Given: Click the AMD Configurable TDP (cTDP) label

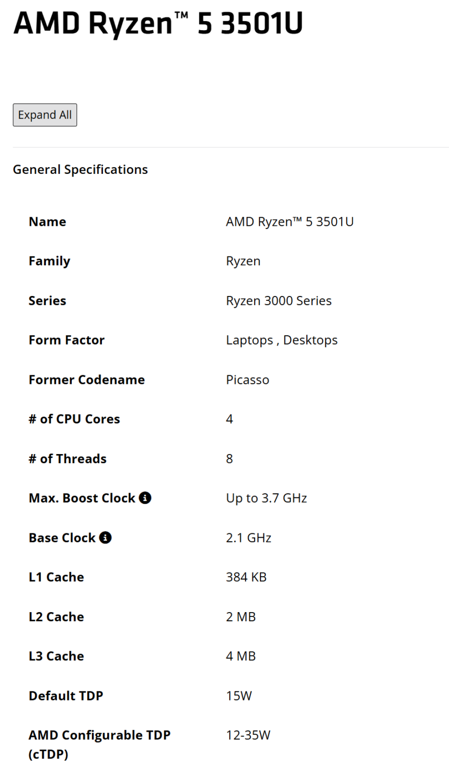Looking at the screenshot, I should (x=99, y=744).
